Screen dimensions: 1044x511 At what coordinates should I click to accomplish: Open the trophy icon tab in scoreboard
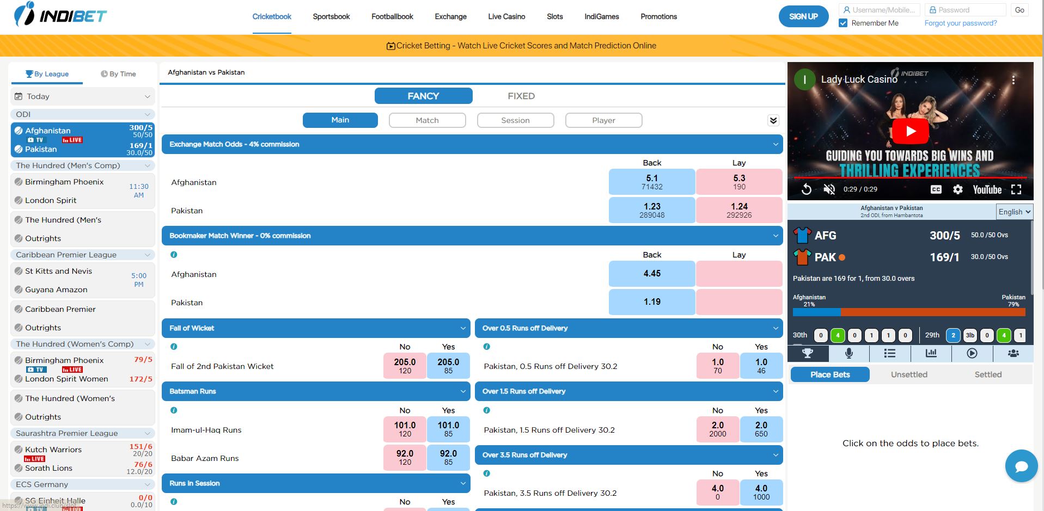pos(808,354)
